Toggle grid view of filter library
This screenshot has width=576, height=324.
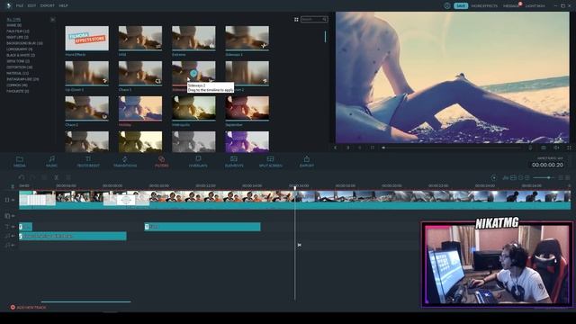pos(296,20)
